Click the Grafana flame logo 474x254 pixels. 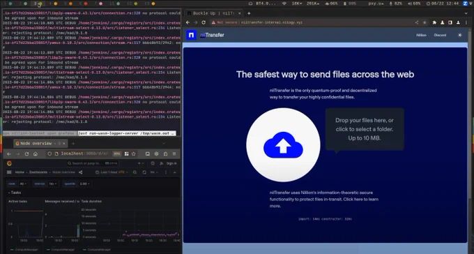[9, 163]
